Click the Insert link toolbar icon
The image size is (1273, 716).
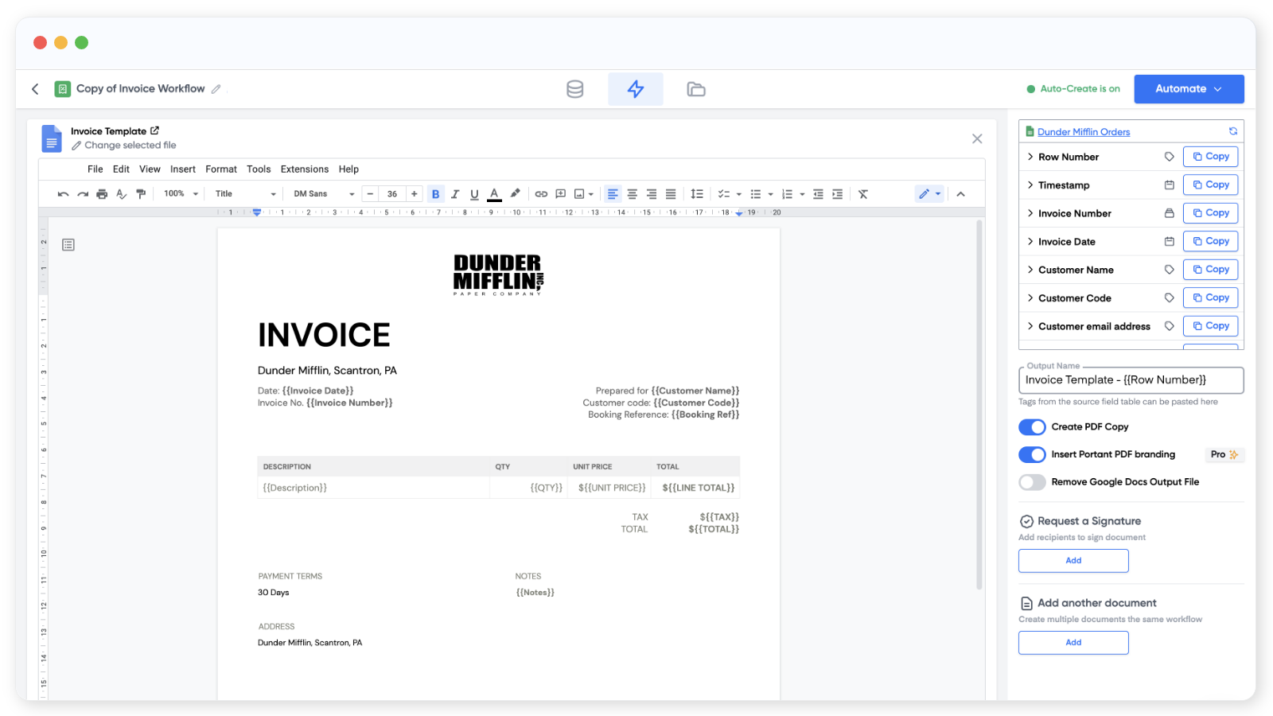[x=541, y=194]
